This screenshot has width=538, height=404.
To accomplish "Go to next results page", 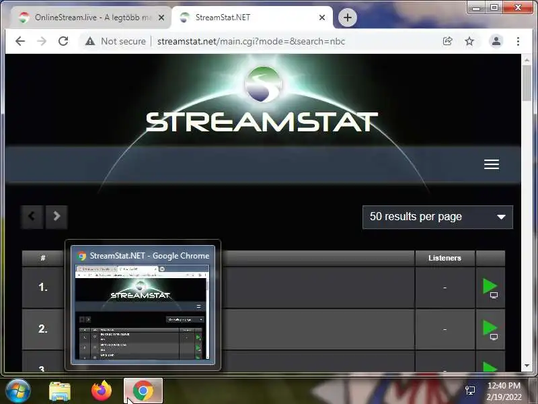I will 56,217.
